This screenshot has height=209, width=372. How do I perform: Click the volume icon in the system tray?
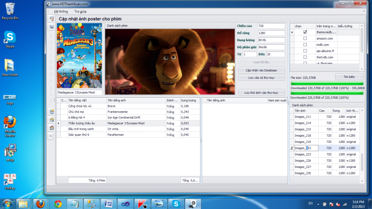tap(338, 204)
